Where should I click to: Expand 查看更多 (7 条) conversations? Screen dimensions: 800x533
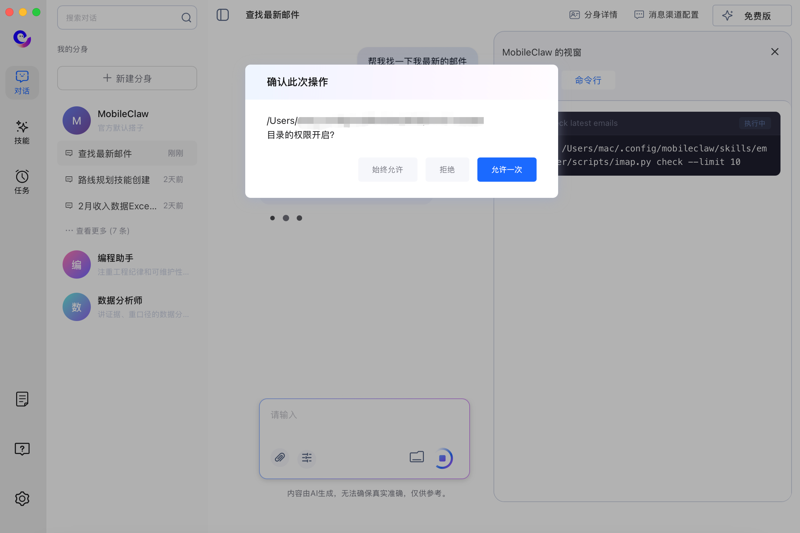click(x=98, y=231)
